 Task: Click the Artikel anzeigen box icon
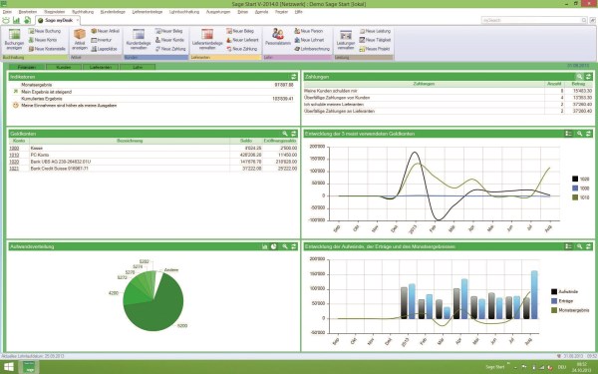click(80, 34)
